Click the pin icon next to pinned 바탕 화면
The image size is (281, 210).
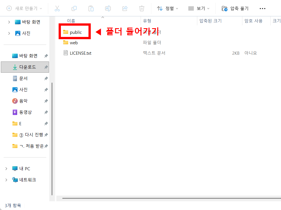click(x=46, y=56)
